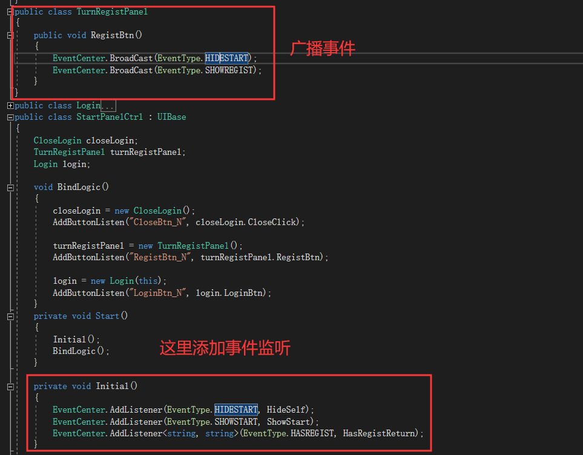This screenshot has height=455, width=583.
Task: Collapse the StartPanelCtrl class region
Action: (x=10, y=117)
